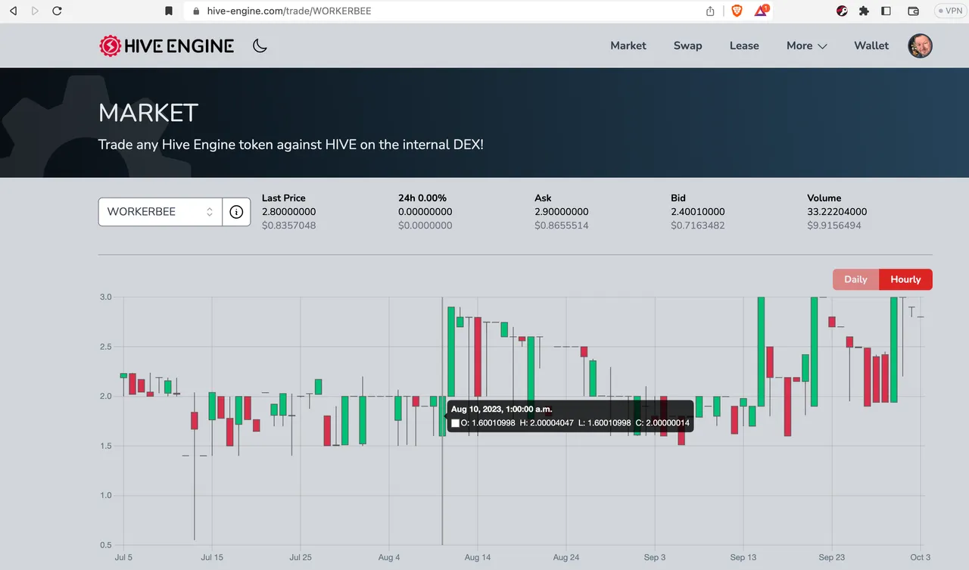Image resolution: width=969 pixels, height=570 pixels.
Task: Open the Brave wallet icon
Action: coord(913,11)
